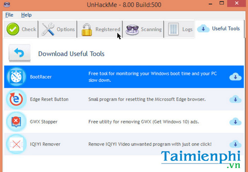Switch to the Check tab label
The width and height of the screenshot is (248, 172).
[29, 29]
